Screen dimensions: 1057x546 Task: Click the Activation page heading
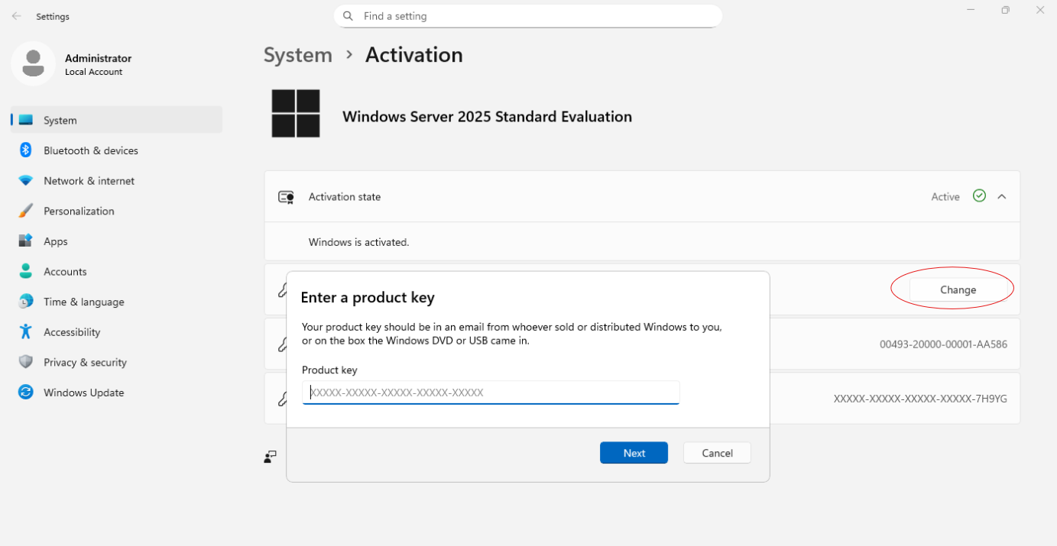point(414,55)
